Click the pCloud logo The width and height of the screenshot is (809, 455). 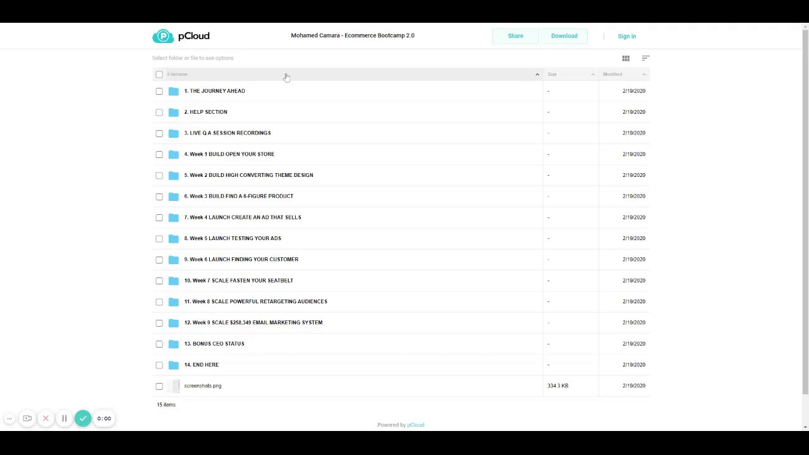point(181,36)
